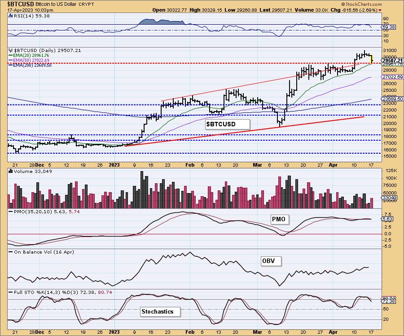Click the Last 29507.21 header value
Image resolution: width=404 pixels, height=336 pixels.
pyautogui.click(x=276, y=10)
